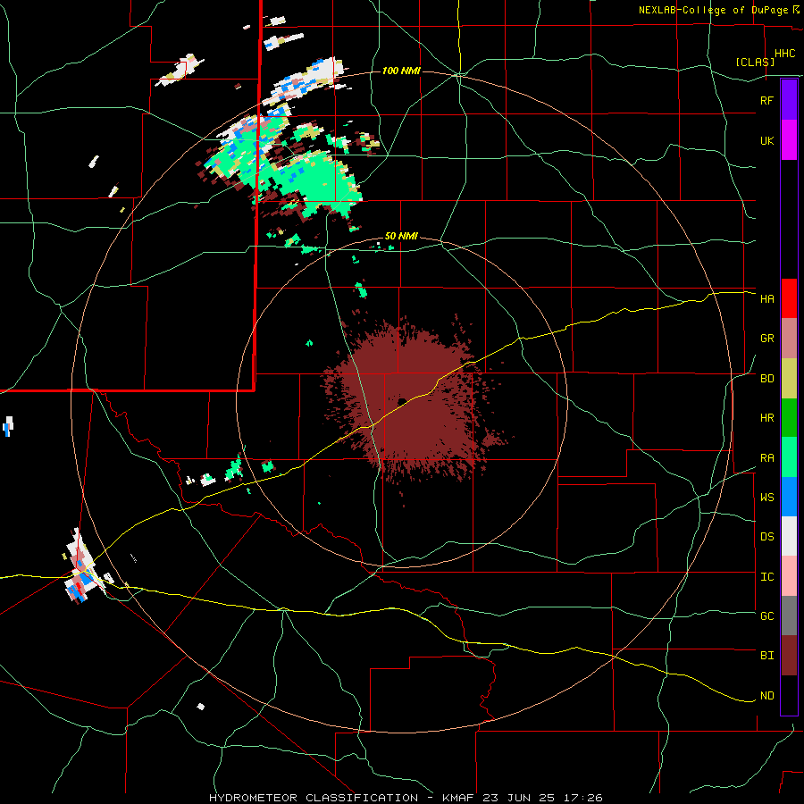
Task: Click the blue WS legend swatch
Action: coord(789,497)
